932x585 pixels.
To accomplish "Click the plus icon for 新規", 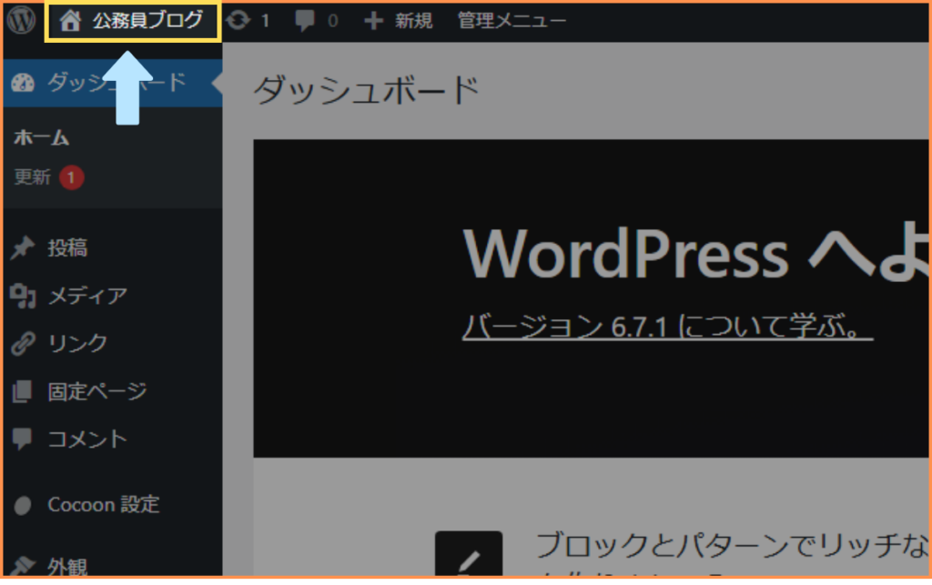I will coord(373,22).
